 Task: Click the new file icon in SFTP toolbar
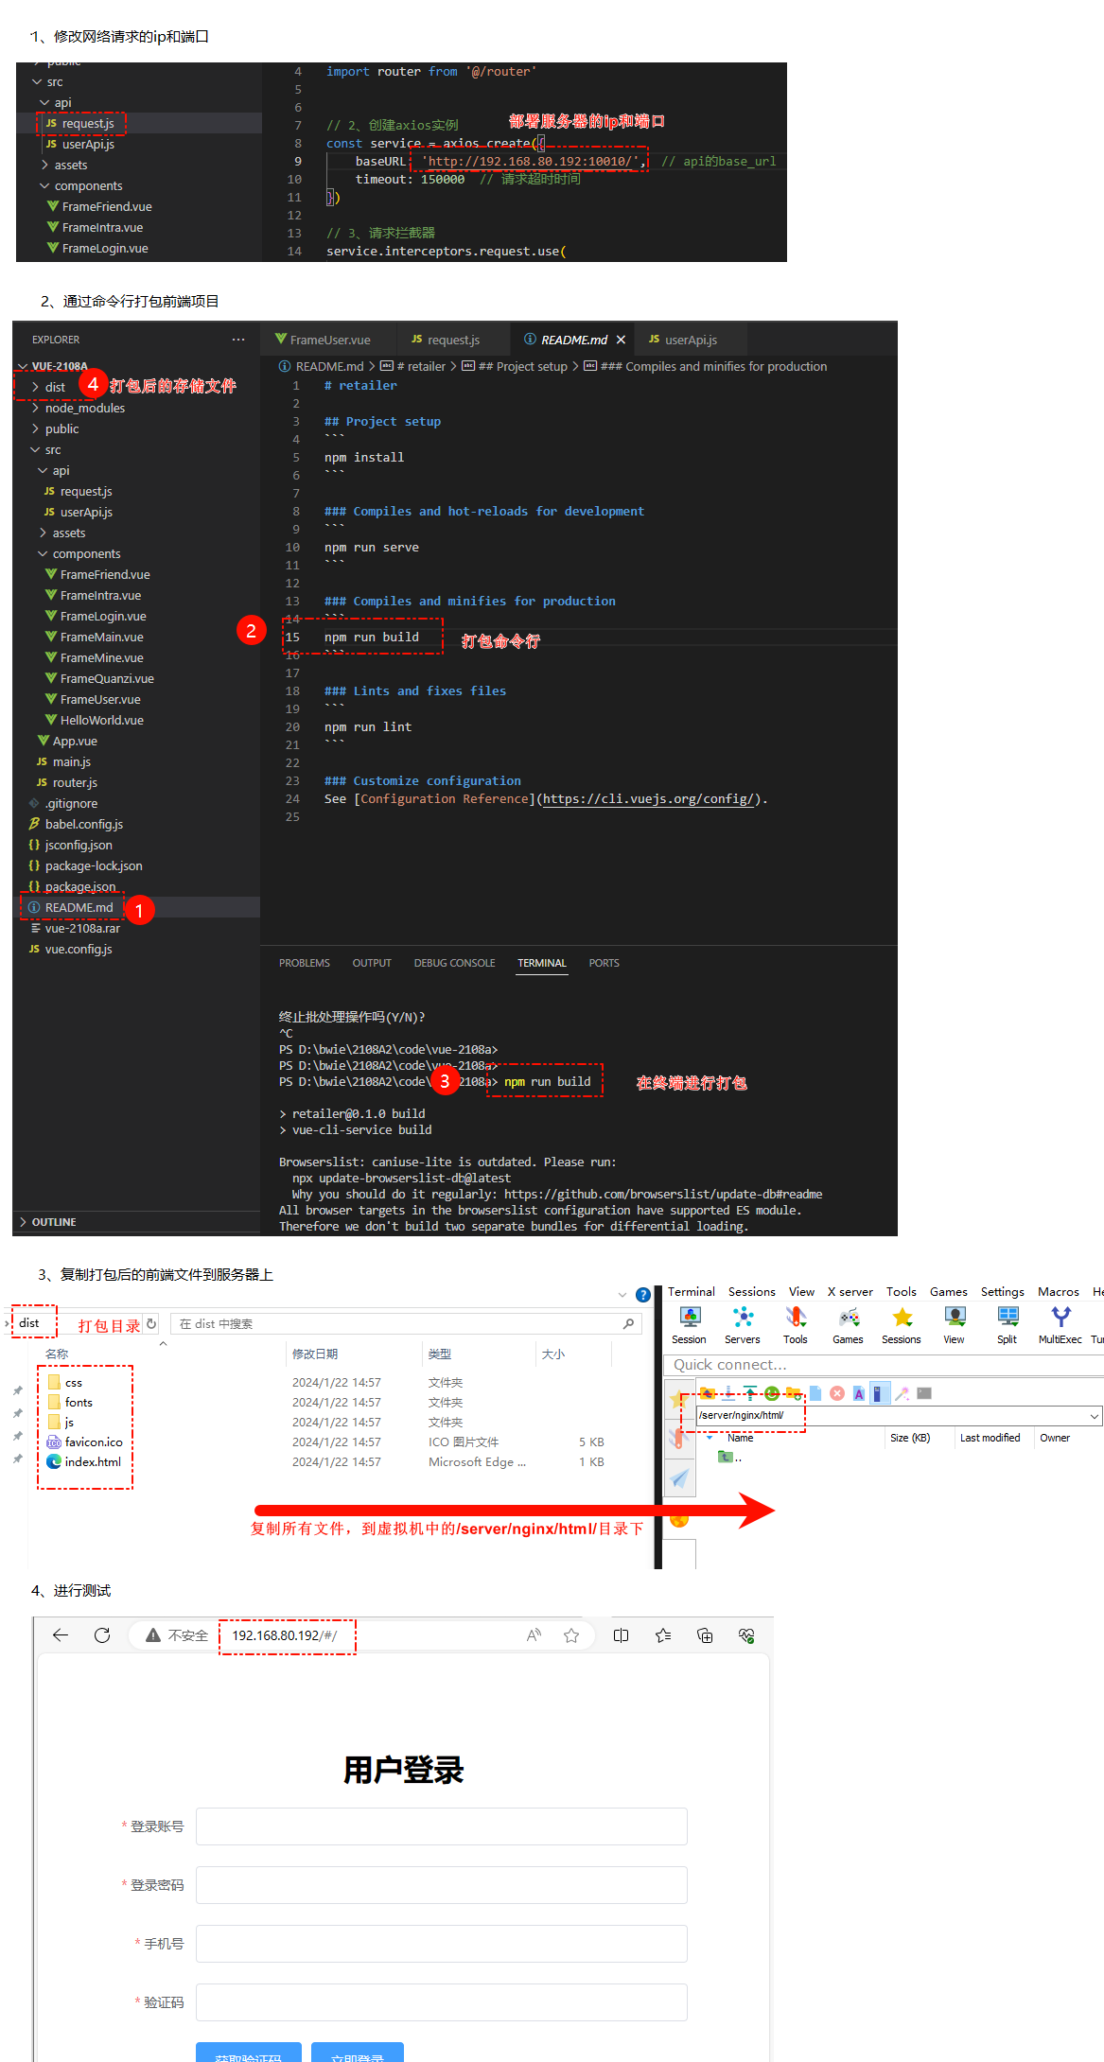coord(815,1393)
